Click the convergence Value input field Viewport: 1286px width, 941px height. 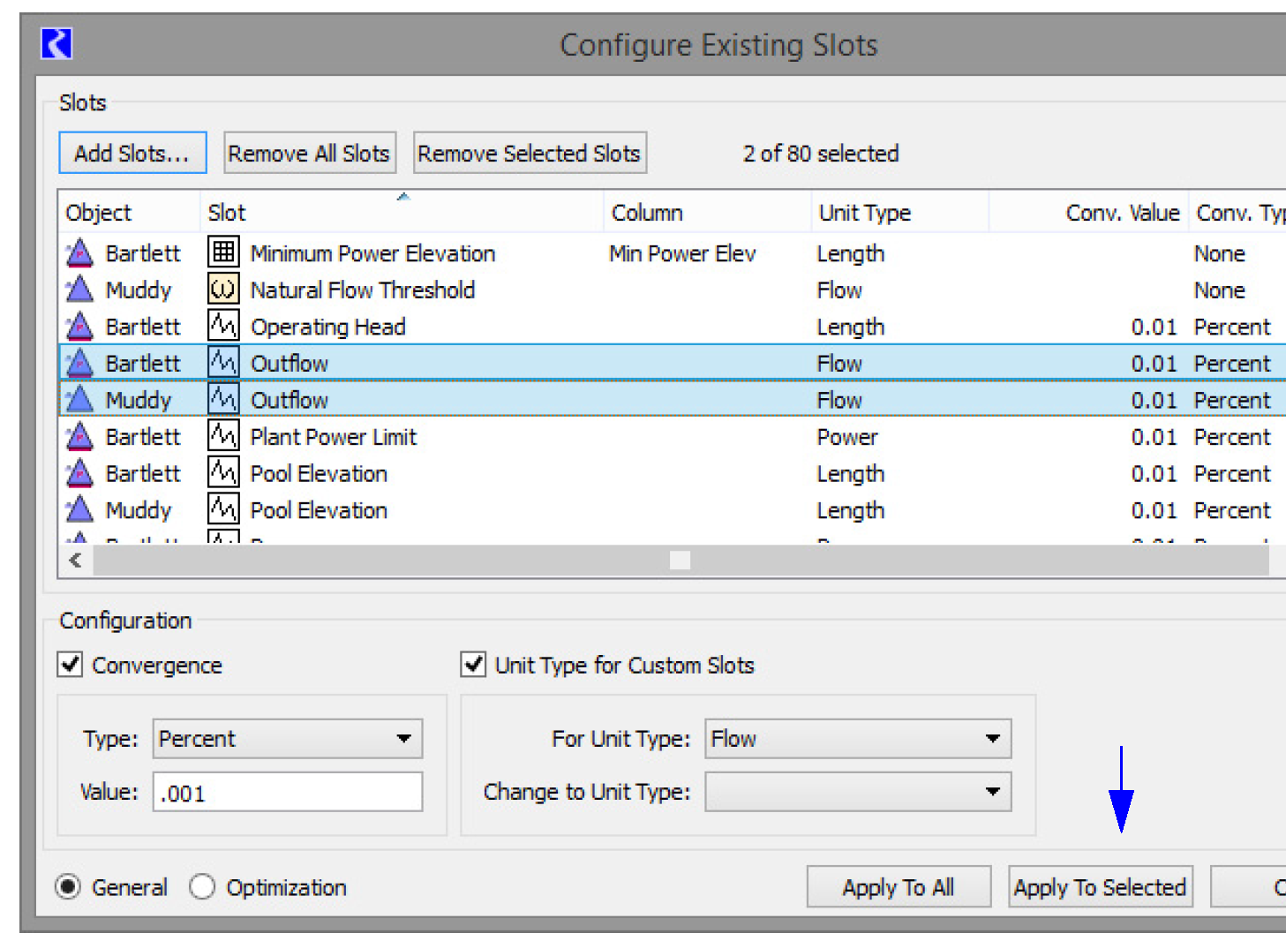(x=288, y=793)
